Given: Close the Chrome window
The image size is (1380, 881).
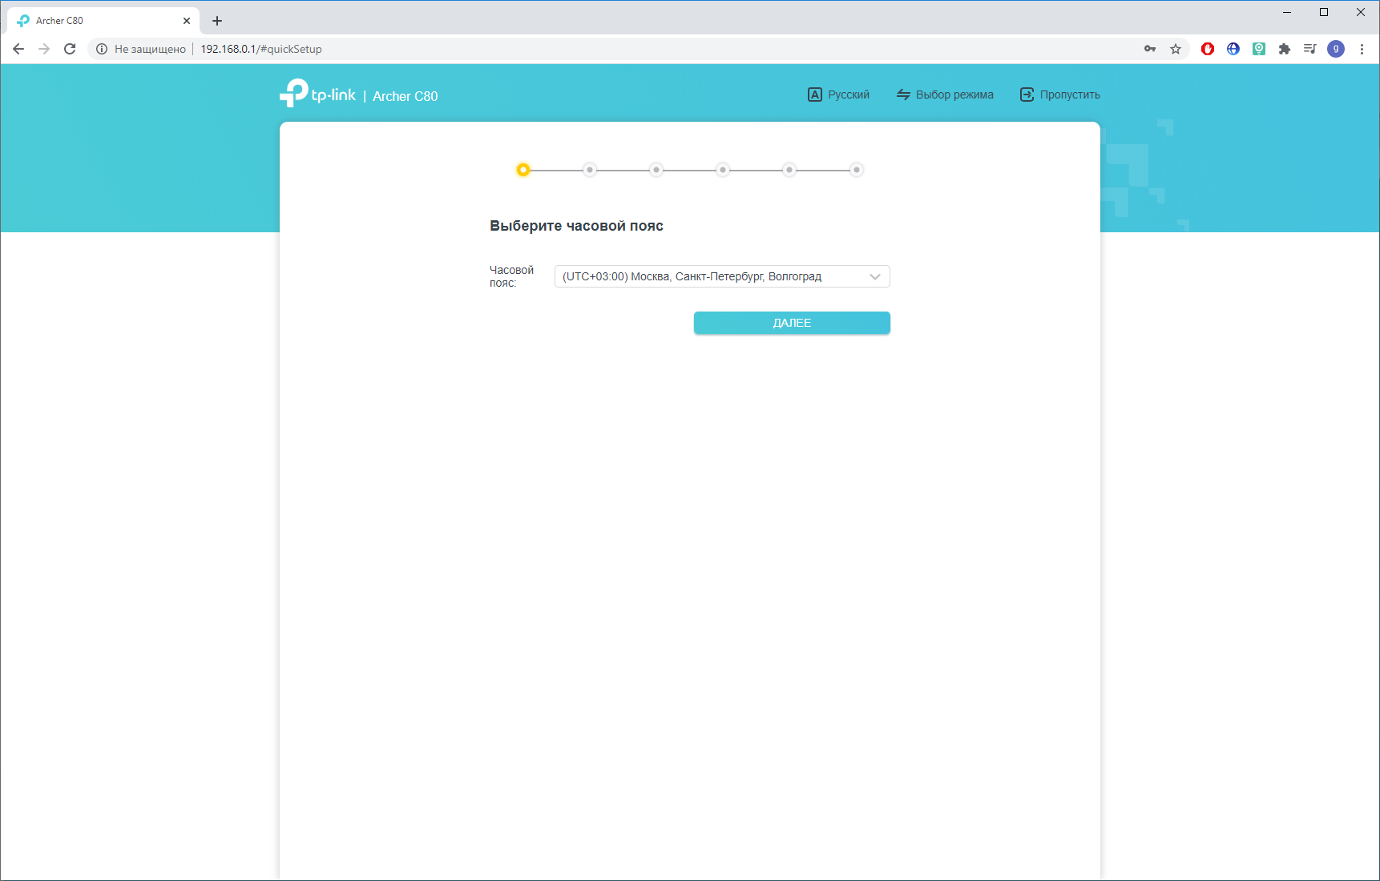Looking at the screenshot, I should coord(1361,12).
